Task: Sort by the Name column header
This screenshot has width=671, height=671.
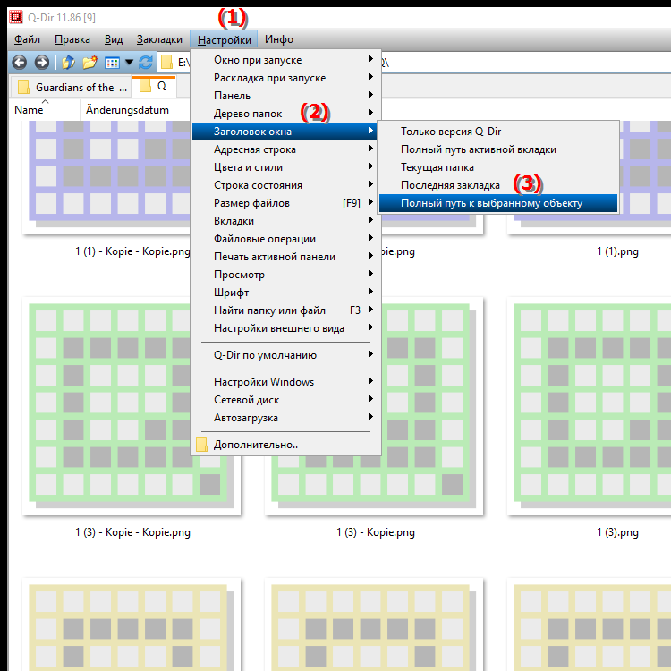Action: coord(45,110)
